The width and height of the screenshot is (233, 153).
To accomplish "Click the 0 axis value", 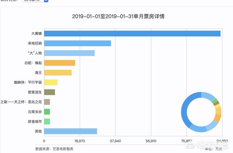I will [x=44, y=141].
